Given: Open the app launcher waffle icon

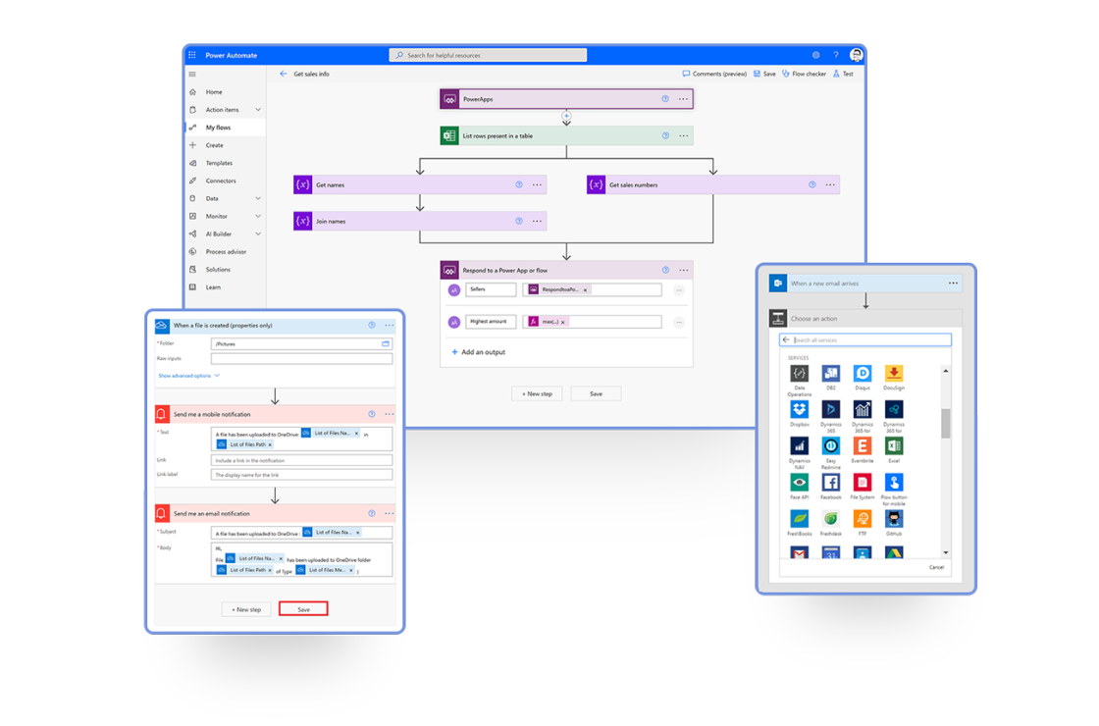Looking at the screenshot, I should pos(192,55).
